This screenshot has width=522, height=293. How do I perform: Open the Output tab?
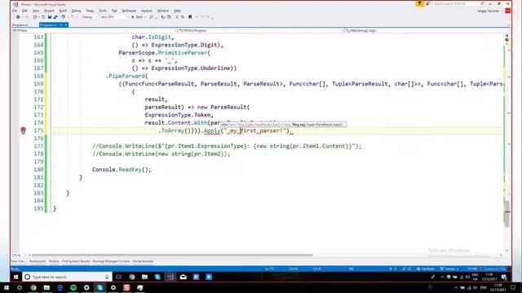click(x=54, y=261)
